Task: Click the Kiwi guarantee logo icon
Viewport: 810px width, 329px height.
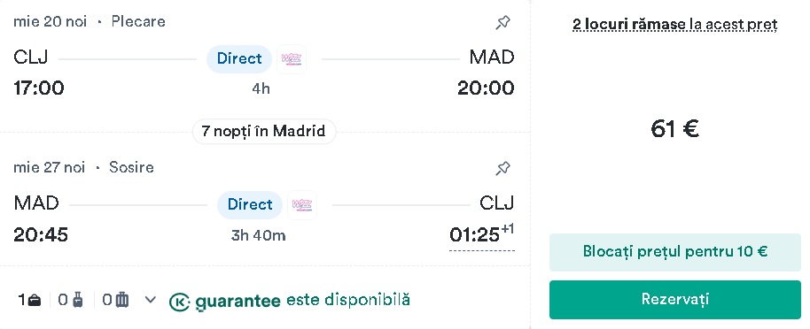Action: click(179, 302)
